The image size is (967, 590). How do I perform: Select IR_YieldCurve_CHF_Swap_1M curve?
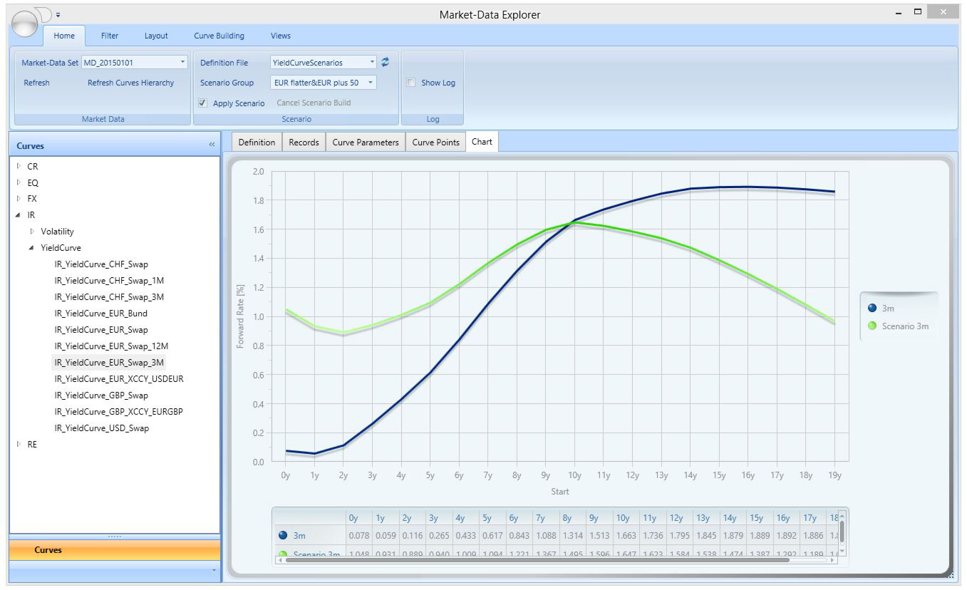click(109, 281)
